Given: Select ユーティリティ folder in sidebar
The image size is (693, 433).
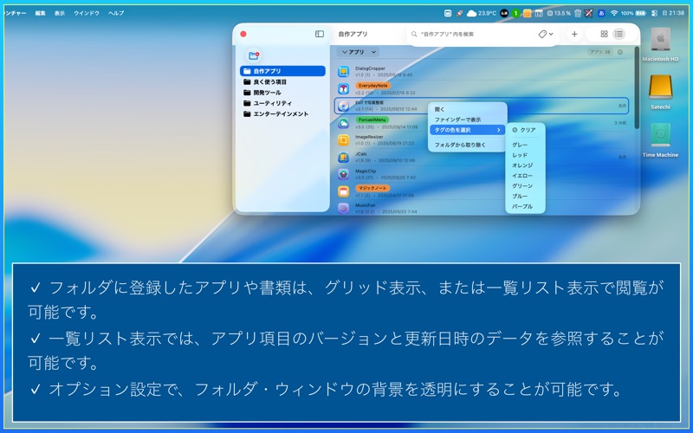Looking at the screenshot, I should click(282, 103).
